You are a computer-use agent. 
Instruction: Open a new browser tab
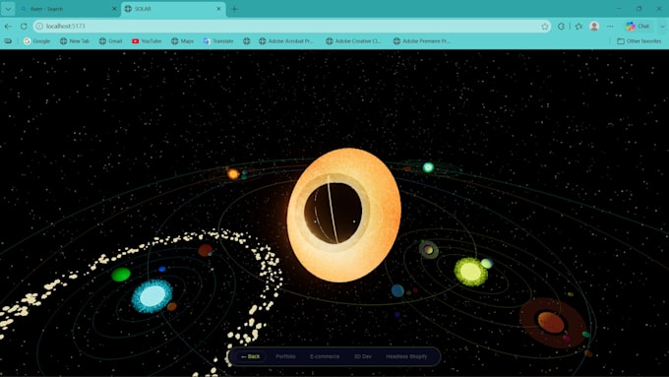click(234, 9)
